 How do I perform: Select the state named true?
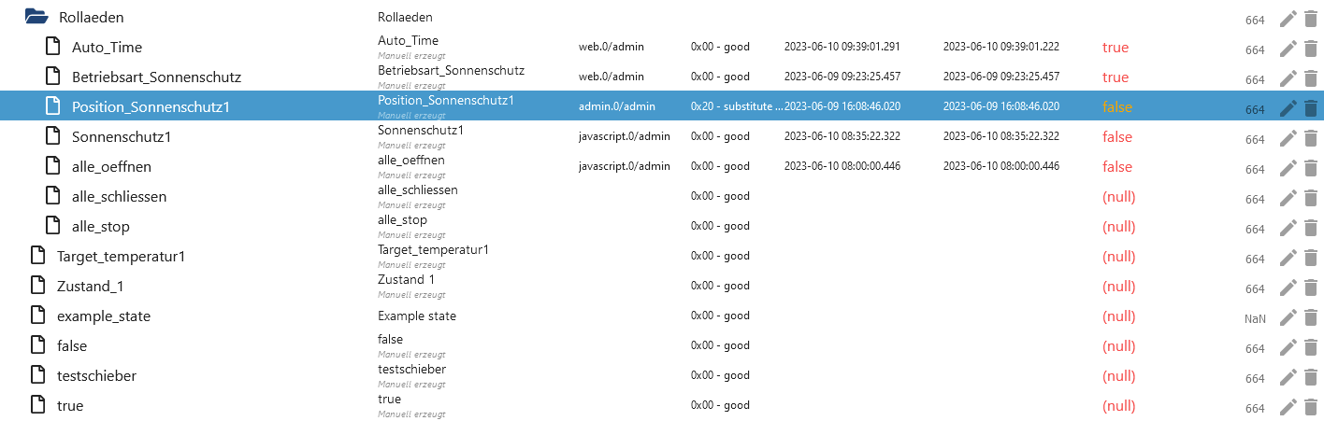pyautogui.click(x=70, y=406)
